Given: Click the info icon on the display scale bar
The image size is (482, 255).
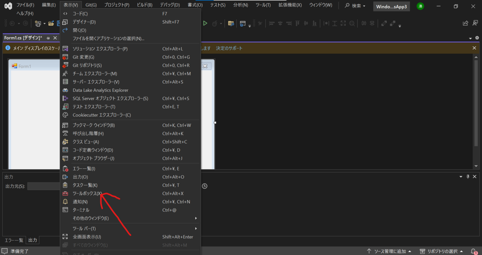Looking at the screenshot, I should click(x=8, y=48).
